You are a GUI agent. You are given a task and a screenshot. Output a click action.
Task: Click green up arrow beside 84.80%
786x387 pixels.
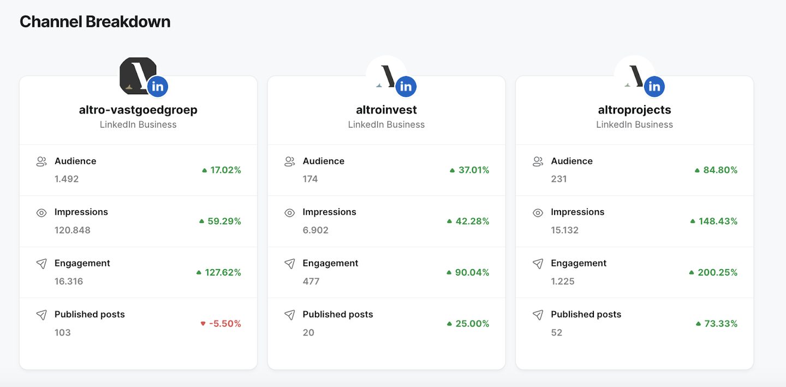tap(697, 170)
